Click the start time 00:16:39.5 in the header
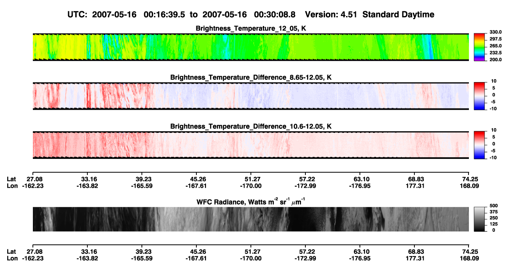 [165, 15]
